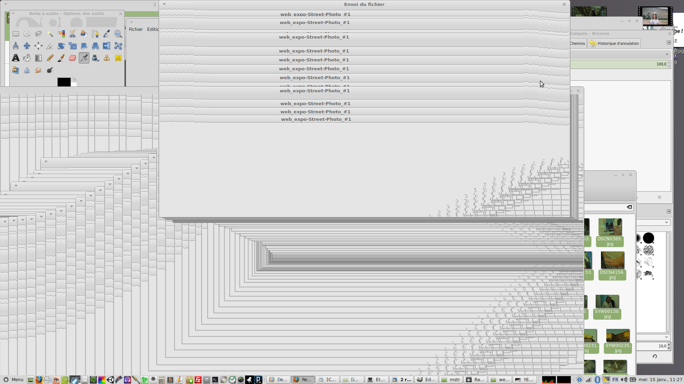This screenshot has width=684, height=384.
Task: Open the Menu button on taskbar
Action: click(14, 380)
